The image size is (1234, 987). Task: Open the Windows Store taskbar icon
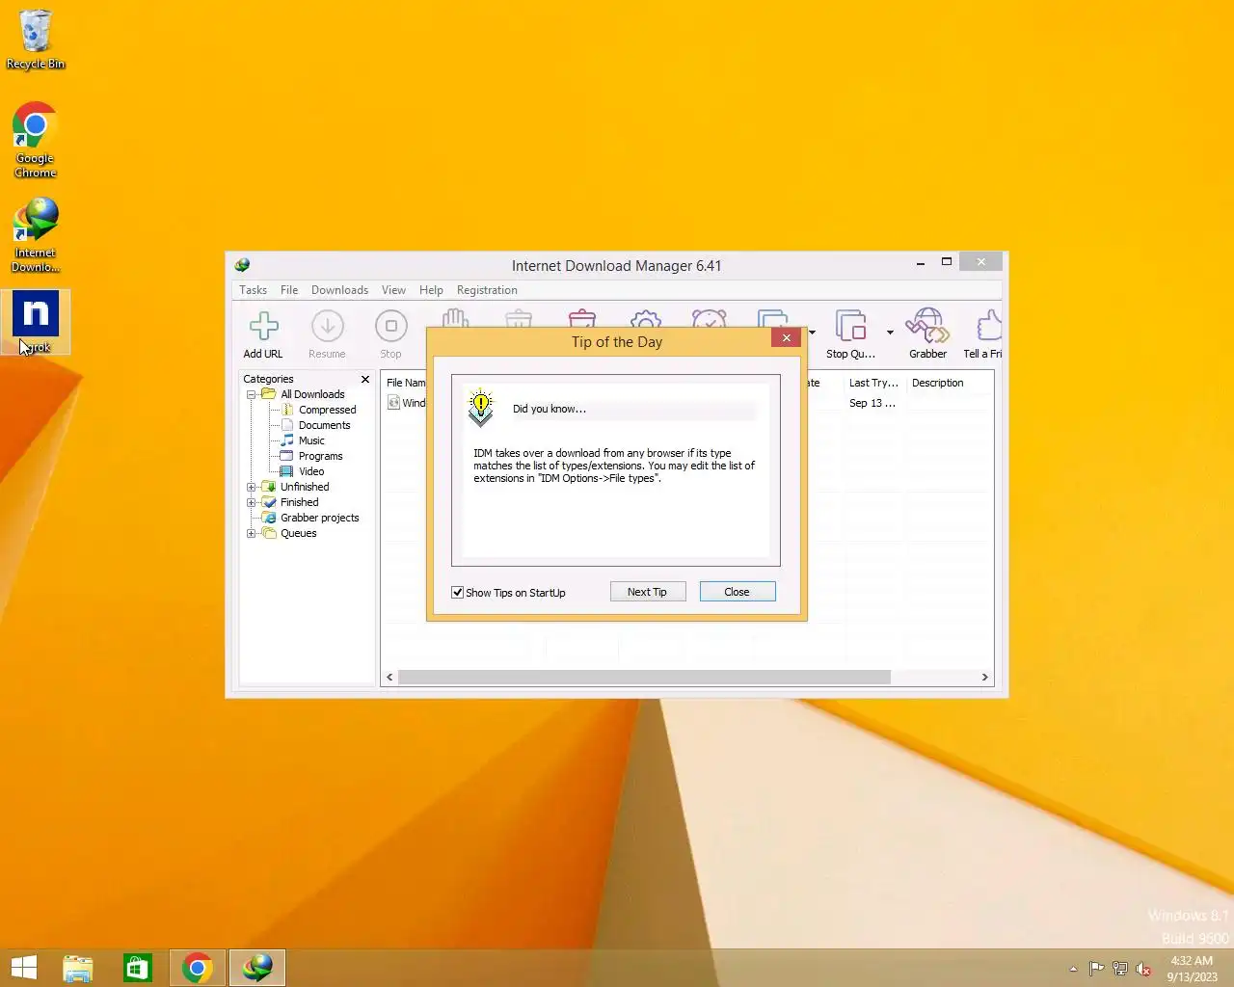pos(138,968)
